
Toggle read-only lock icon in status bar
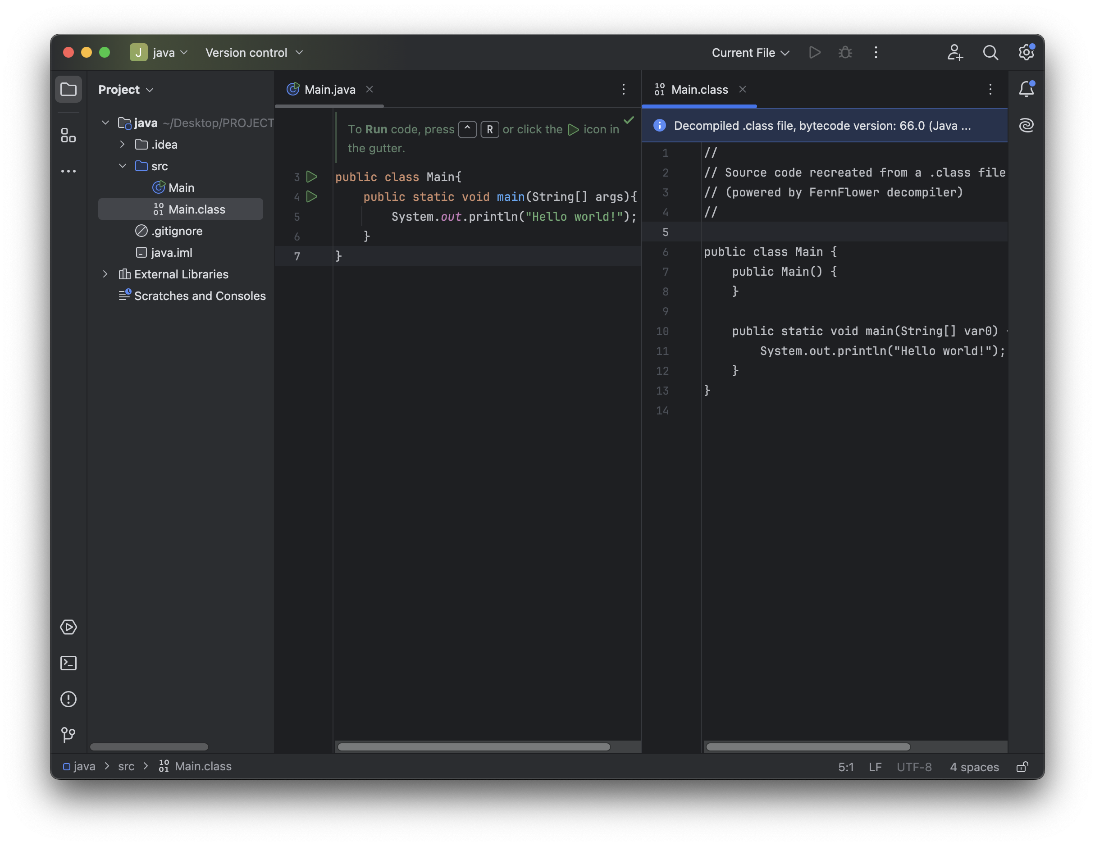pos(1022,767)
